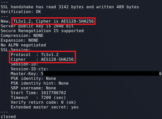The width and height of the screenshot is (162, 119).
Task: Click the "Server public key is 2048 bit" line
Action: 37,26
